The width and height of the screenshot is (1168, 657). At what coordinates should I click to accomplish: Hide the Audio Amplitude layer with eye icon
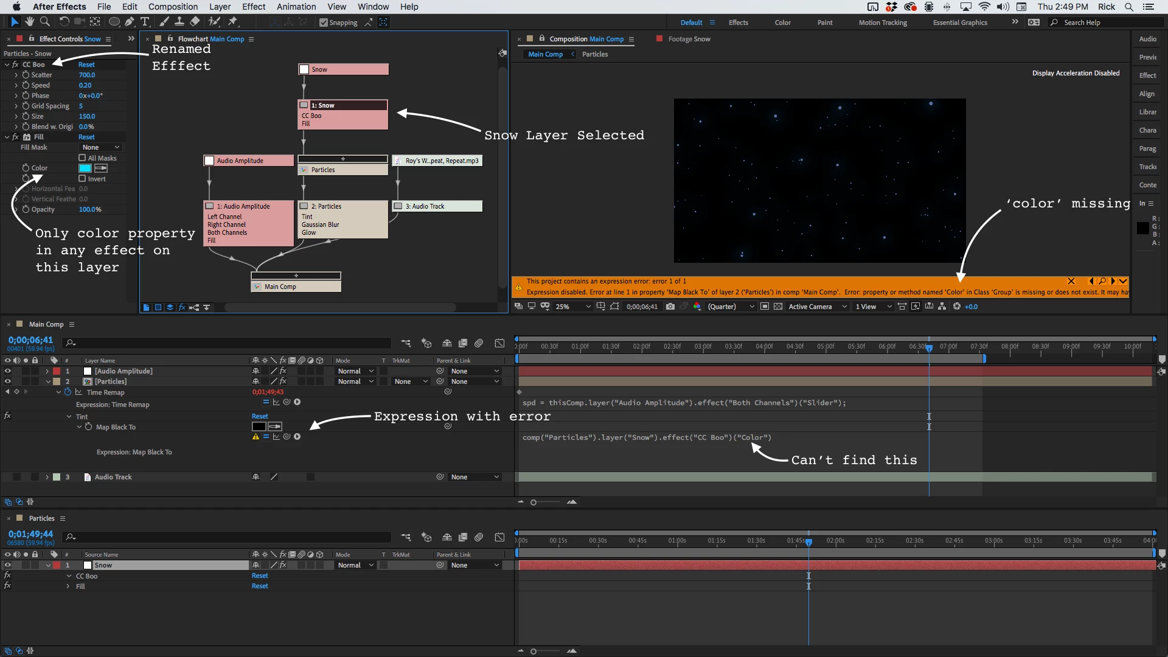(8, 371)
